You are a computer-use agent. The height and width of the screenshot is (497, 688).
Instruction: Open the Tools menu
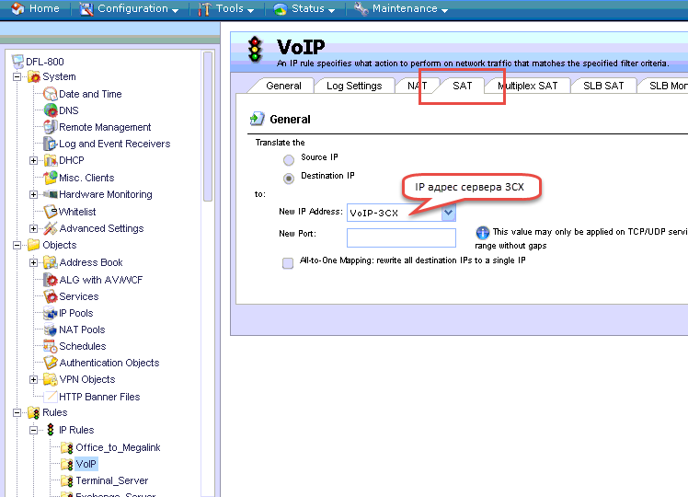point(226,8)
